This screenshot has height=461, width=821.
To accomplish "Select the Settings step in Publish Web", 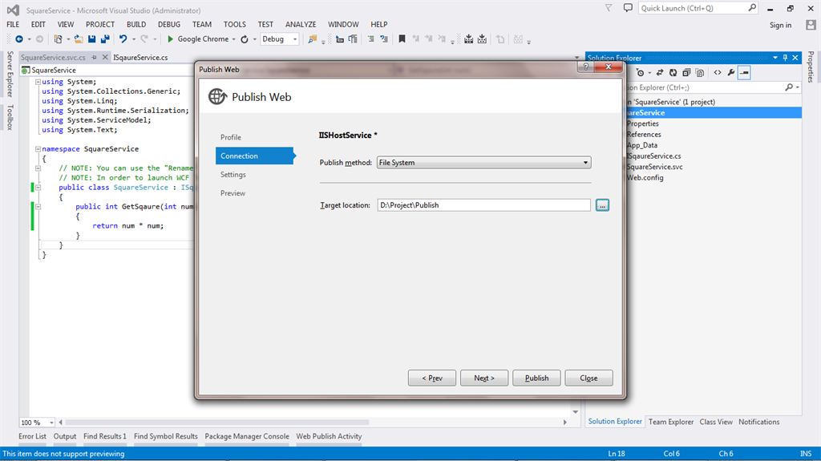I will [x=233, y=175].
